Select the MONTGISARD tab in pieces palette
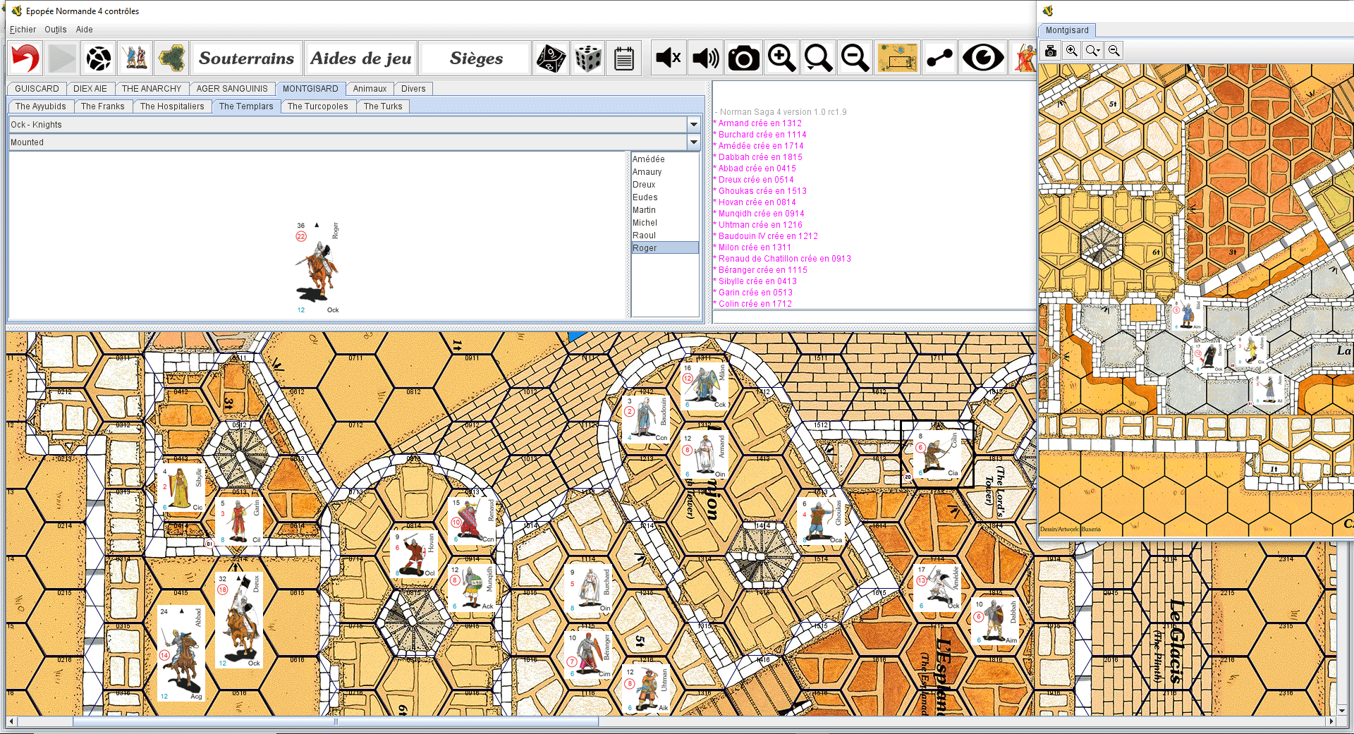1354x734 pixels. (310, 89)
